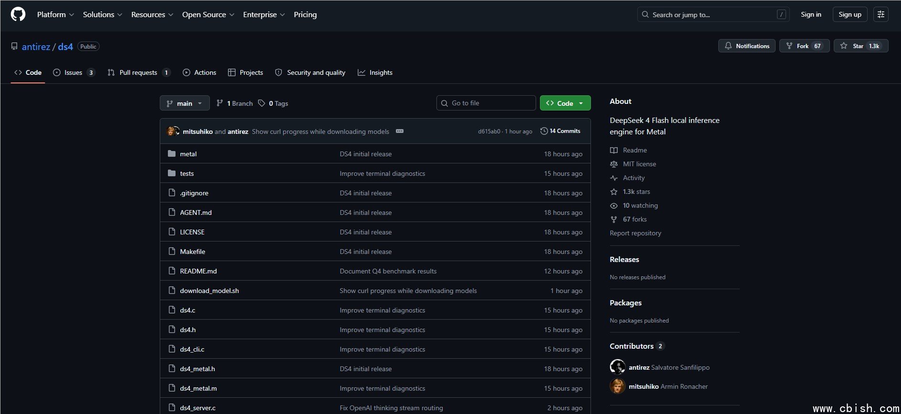Open the Actions tab
This screenshot has width=901, height=414.
coord(199,72)
